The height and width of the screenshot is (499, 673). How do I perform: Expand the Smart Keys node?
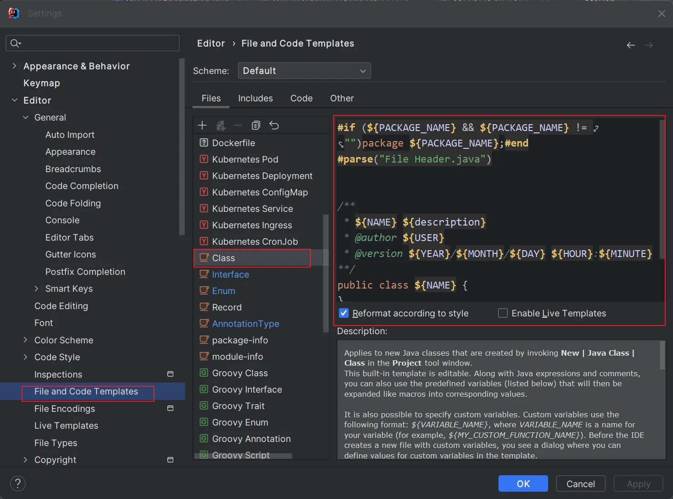click(x=37, y=289)
